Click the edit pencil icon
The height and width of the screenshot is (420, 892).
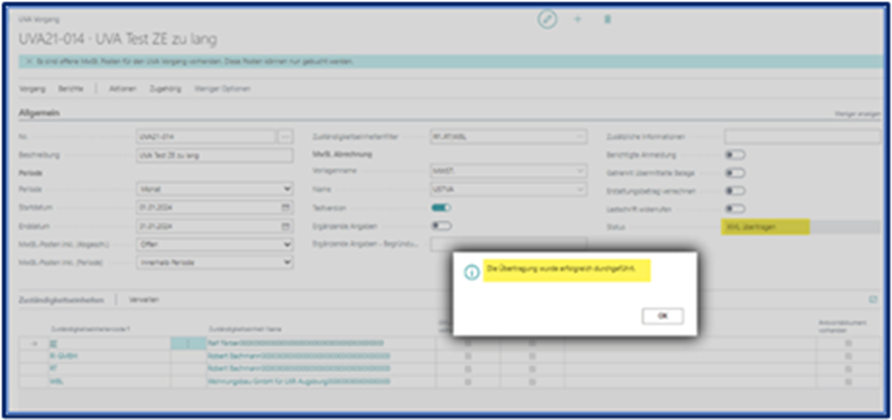click(547, 19)
